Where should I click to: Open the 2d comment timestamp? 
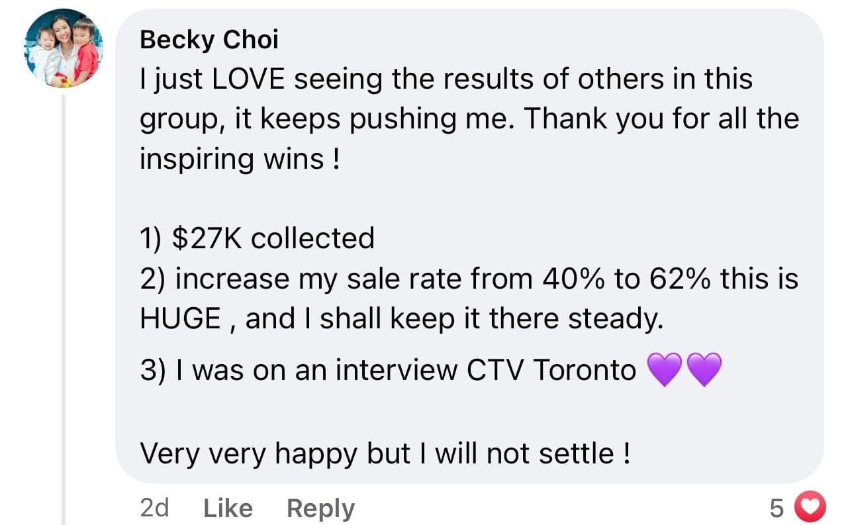tap(155, 508)
